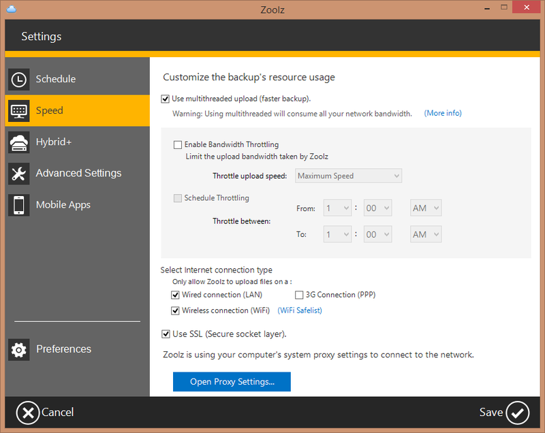Expand the To minutes dropdown
Viewport: 545px width, 433px height.
378,234
